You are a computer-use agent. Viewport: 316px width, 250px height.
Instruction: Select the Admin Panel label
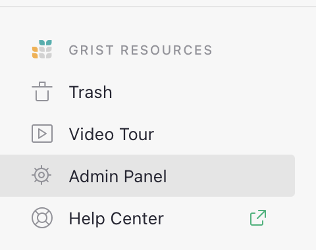coord(118,176)
